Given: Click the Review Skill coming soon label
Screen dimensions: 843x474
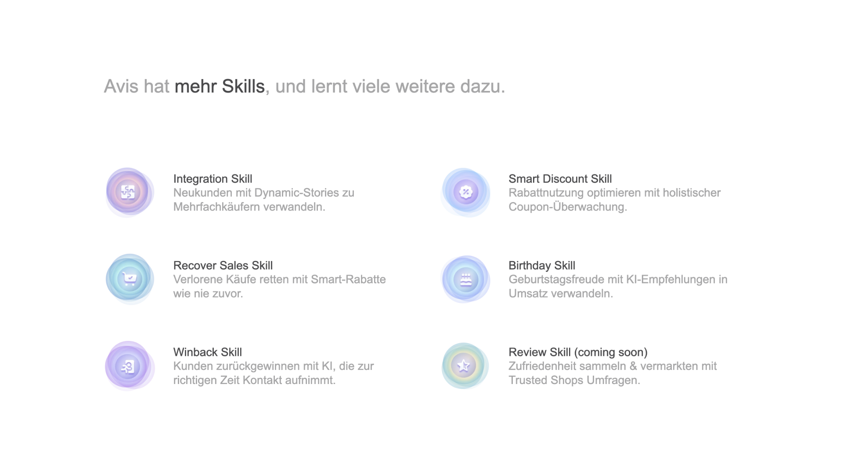Looking at the screenshot, I should coord(578,352).
